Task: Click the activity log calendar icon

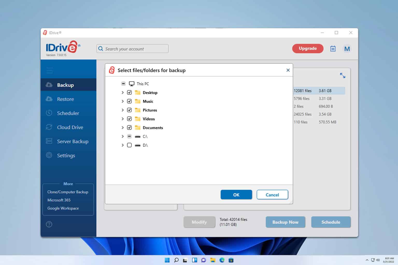Action: (333, 49)
